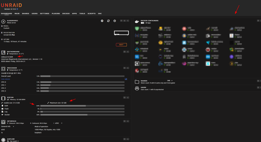This screenshot has width=261, height=142.
Task: Click the CPU 0 load bar
Action: tap(82, 82)
